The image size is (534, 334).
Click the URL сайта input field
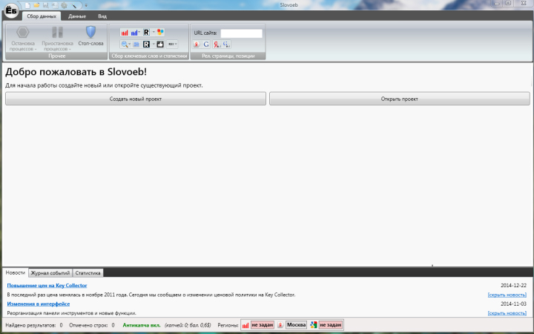pos(242,33)
